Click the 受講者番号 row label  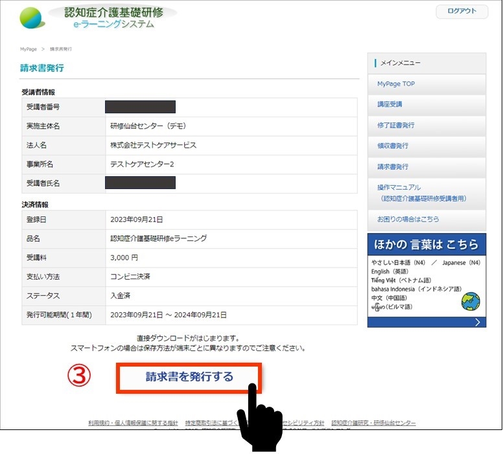(x=43, y=107)
